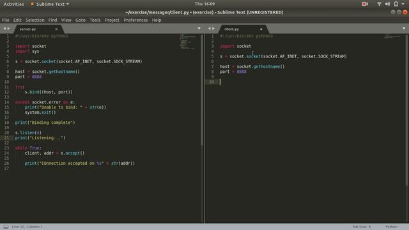
Task: Close the server.py tab
Action: pos(56,29)
